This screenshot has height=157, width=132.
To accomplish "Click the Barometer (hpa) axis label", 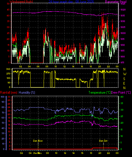I will pyautogui.click(x=116, y=1).
